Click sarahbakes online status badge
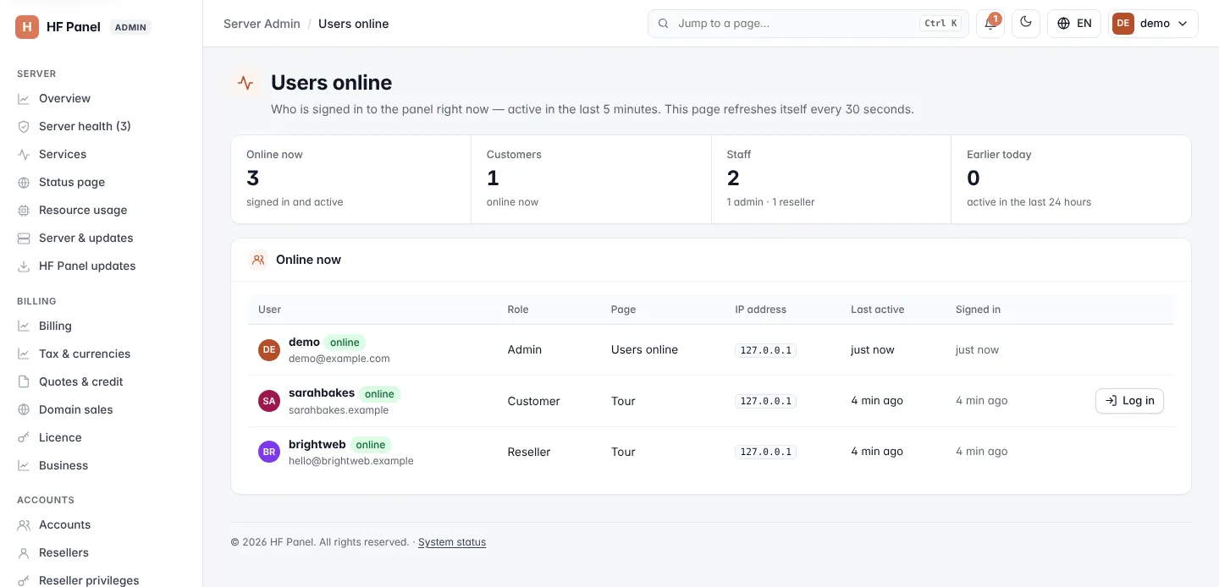The image size is (1219, 587). 379,394
